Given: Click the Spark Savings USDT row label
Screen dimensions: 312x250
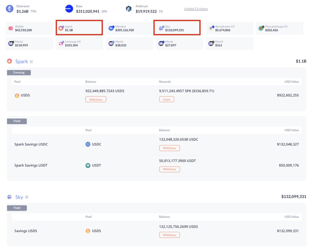Looking at the screenshot, I should [31, 165].
